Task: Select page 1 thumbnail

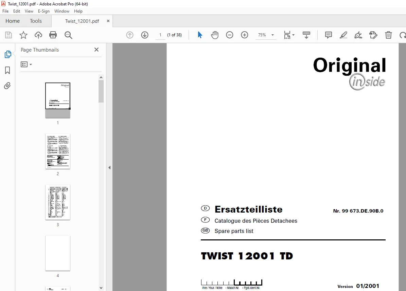Action: pos(58,100)
